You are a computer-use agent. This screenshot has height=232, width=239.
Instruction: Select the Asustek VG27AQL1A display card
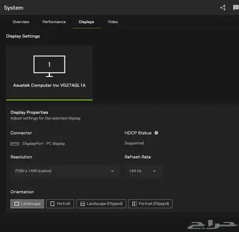(49, 73)
